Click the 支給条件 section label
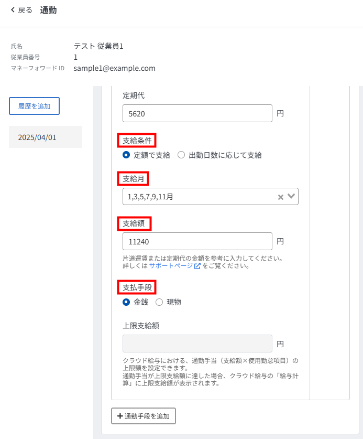Image resolution: width=363 pixels, height=439 pixels. pos(137,141)
